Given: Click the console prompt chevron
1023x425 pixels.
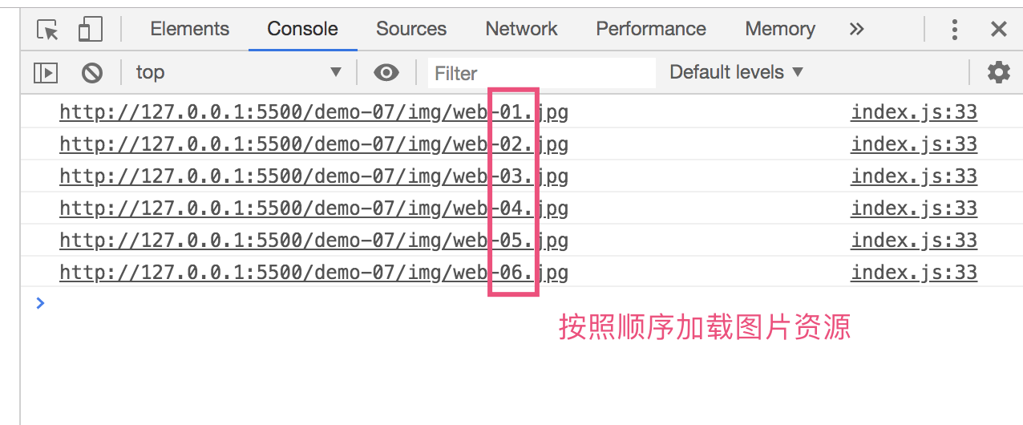Looking at the screenshot, I should [x=41, y=303].
